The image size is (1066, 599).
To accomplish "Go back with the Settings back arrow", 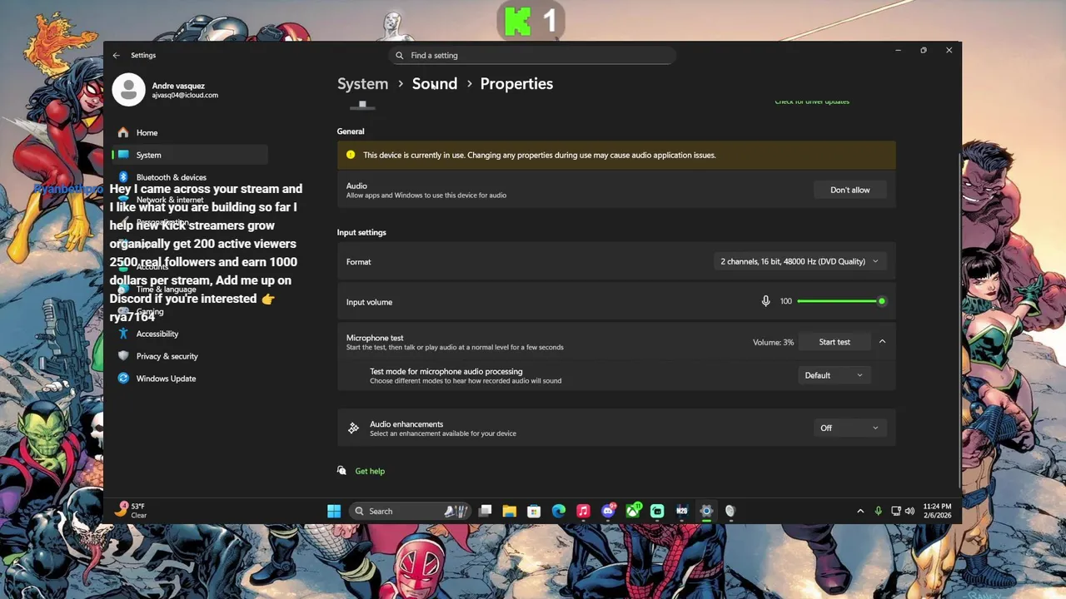I will point(117,55).
